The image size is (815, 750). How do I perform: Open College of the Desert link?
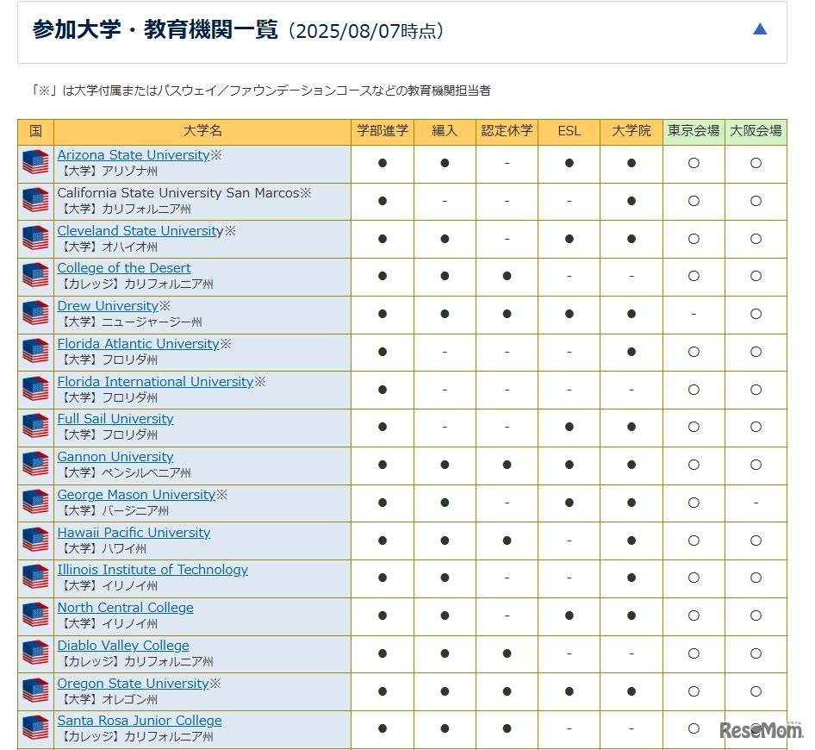(124, 268)
